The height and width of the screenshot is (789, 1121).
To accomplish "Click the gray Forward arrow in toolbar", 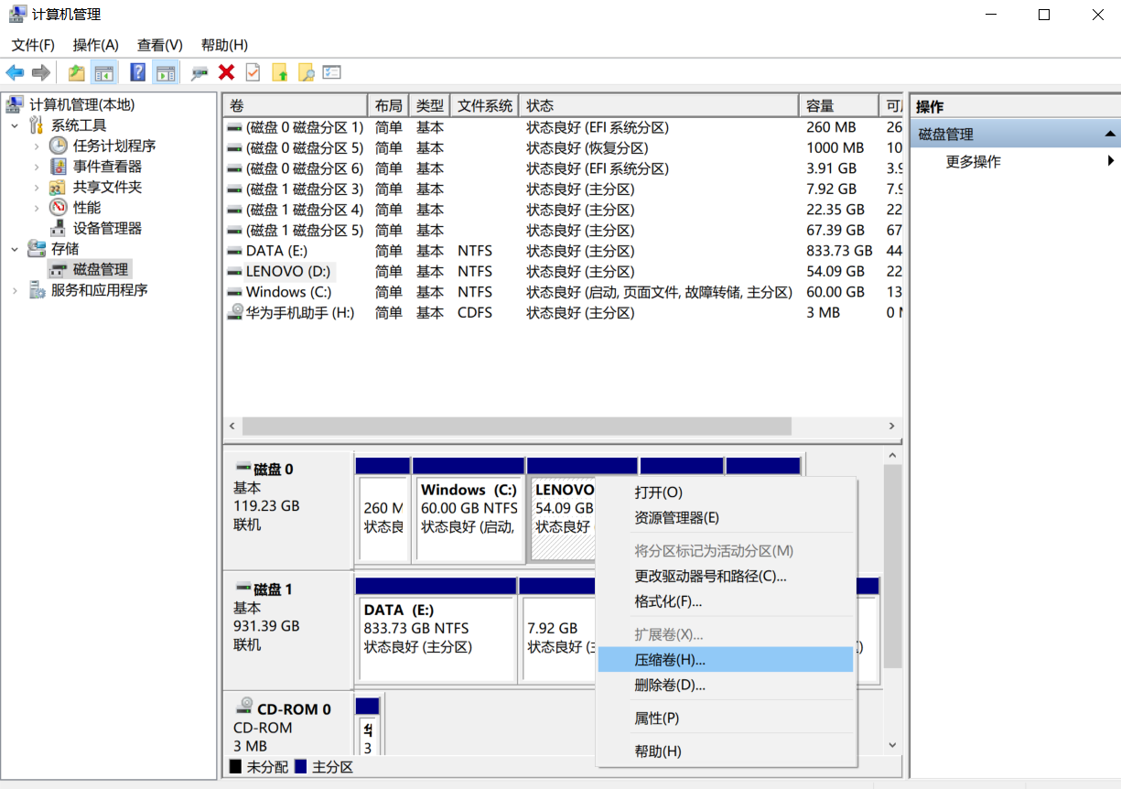I will click(40, 72).
